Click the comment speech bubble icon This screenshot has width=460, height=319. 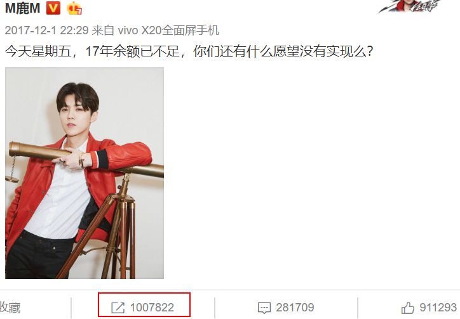pyautogui.click(x=264, y=308)
